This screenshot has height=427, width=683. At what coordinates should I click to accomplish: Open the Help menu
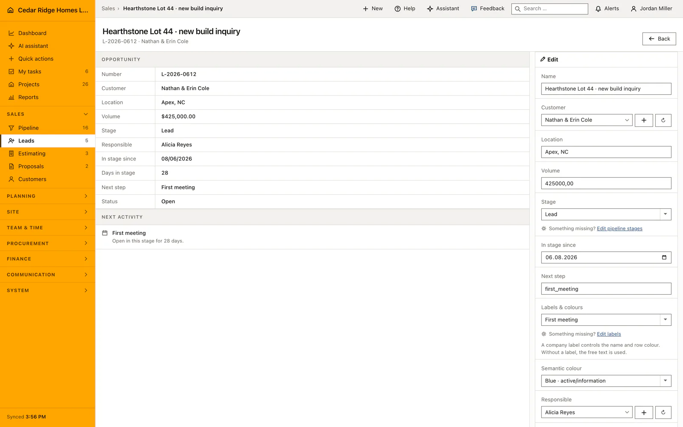pos(405,9)
